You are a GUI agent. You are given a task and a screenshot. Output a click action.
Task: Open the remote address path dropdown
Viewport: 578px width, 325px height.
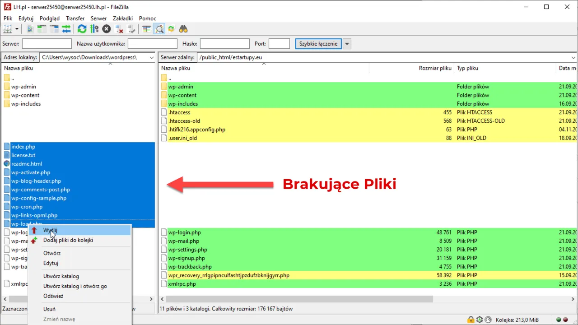pos(574,57)
